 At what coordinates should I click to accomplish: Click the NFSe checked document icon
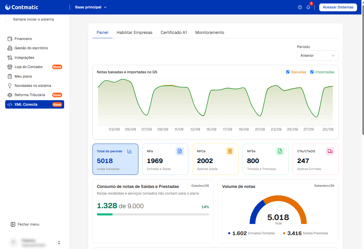pyautogui.click(x=280, y=151)
